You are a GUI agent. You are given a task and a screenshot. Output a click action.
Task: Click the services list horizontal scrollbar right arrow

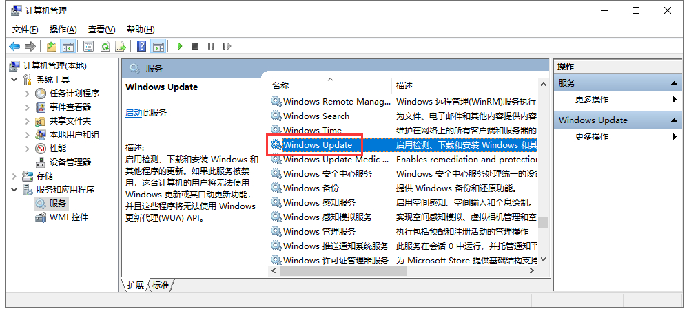coord(532,271)
